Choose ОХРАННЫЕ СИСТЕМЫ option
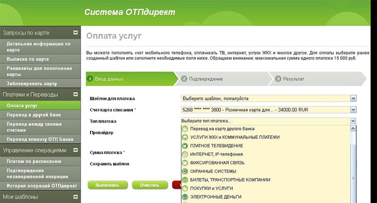This screenshot has height=203, width=377. point(266,171)
